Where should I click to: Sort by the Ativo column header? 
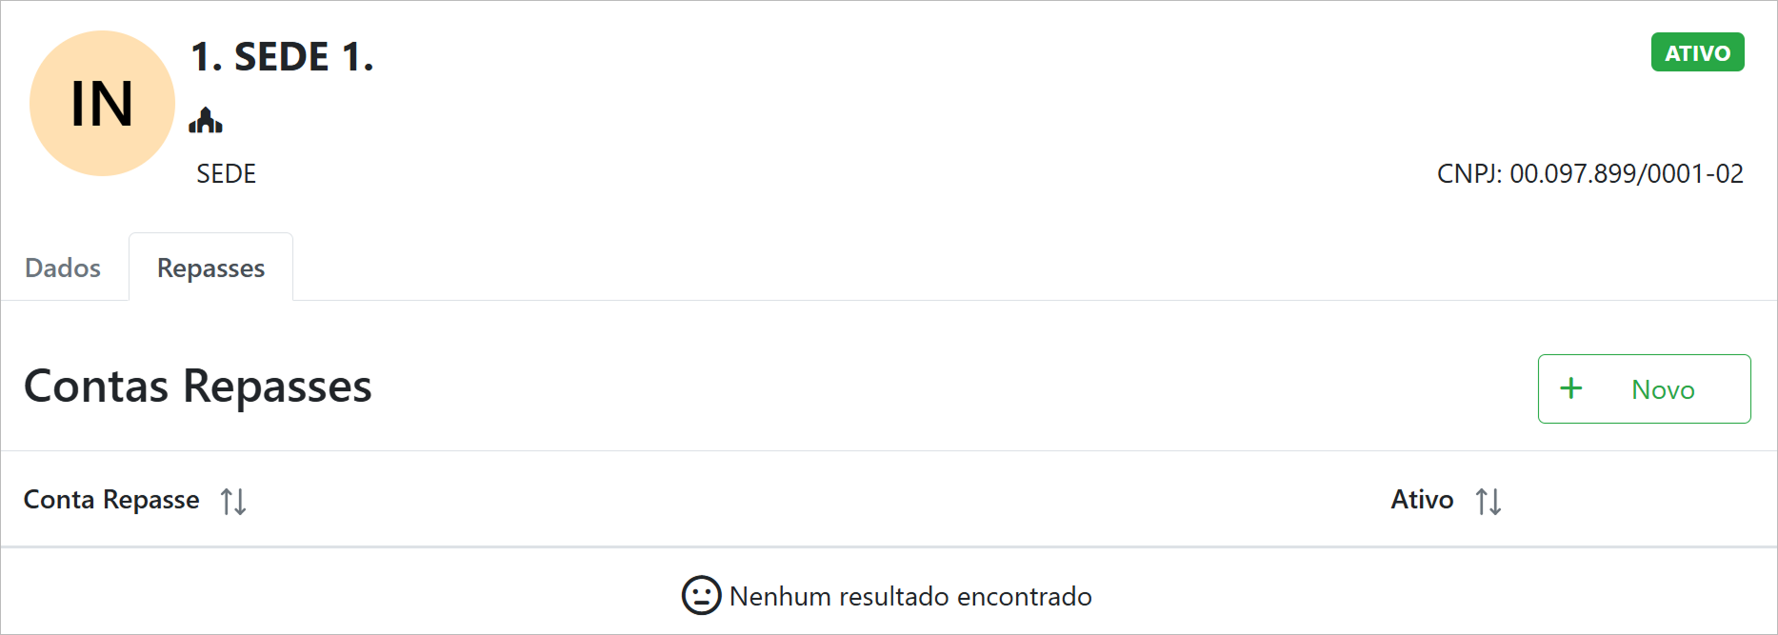(1422, 500)
